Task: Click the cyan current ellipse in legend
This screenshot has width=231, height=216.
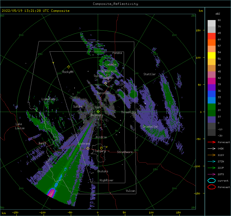Action: click(211, 181)
